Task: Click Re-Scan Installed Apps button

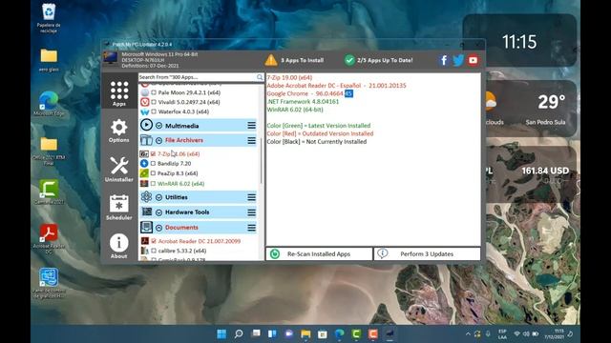Action: [319, 254]
